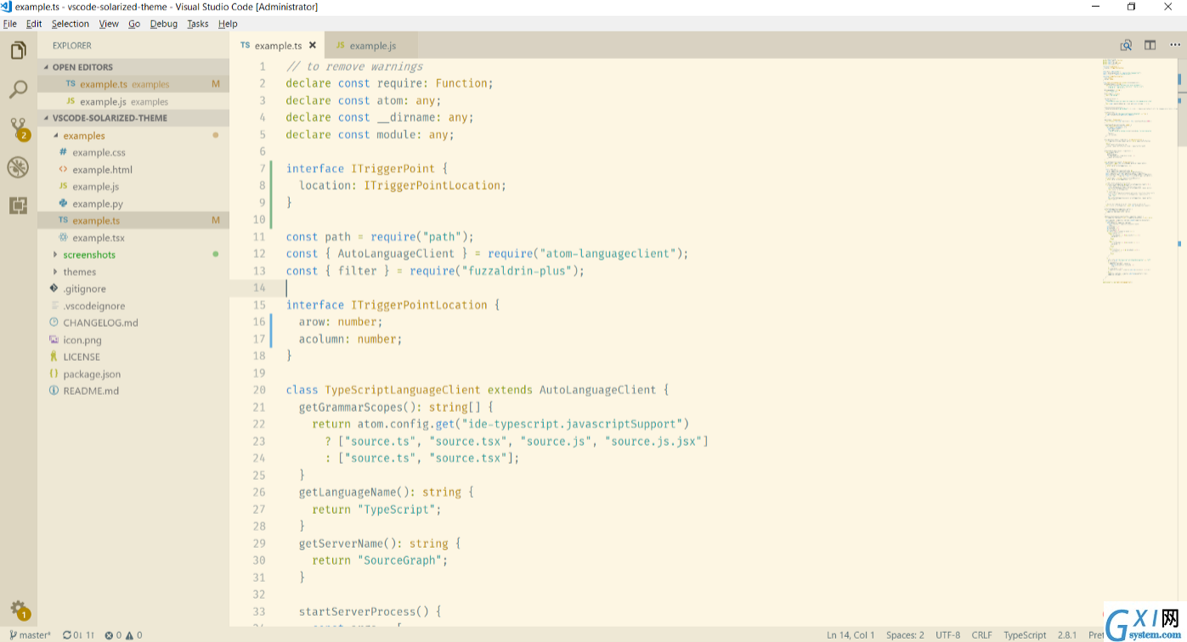Click the Split Editor icon
The height and width of the screenshot is (642, 1187).
pyautogui.click(x=1150, y=46)
